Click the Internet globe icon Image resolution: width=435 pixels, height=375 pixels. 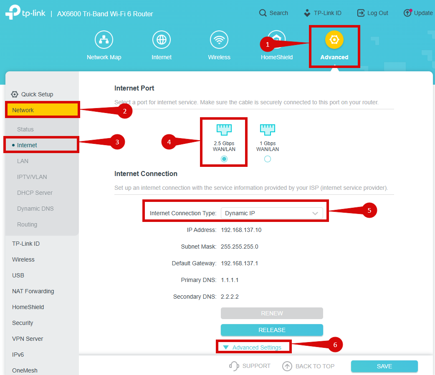pyautogui.click(x=162, y=40)
